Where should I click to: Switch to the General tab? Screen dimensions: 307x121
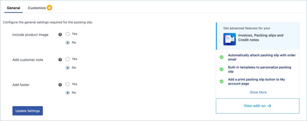[x=13, y=8]
